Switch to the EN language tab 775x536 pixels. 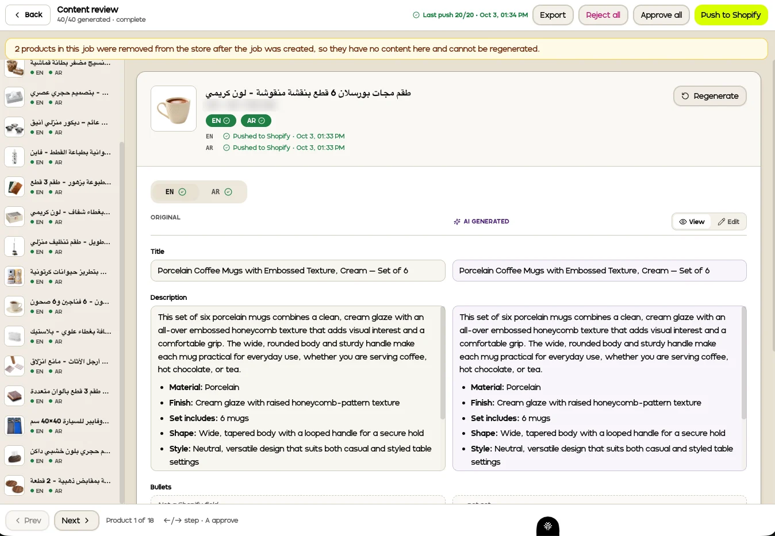176,192
